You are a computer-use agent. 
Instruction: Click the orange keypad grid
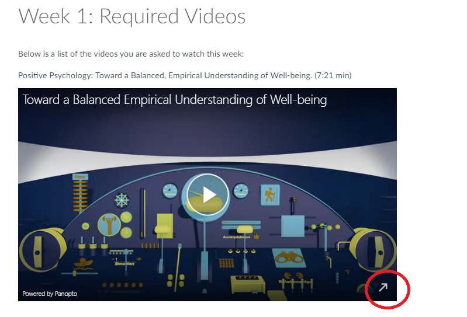point(226,263)
